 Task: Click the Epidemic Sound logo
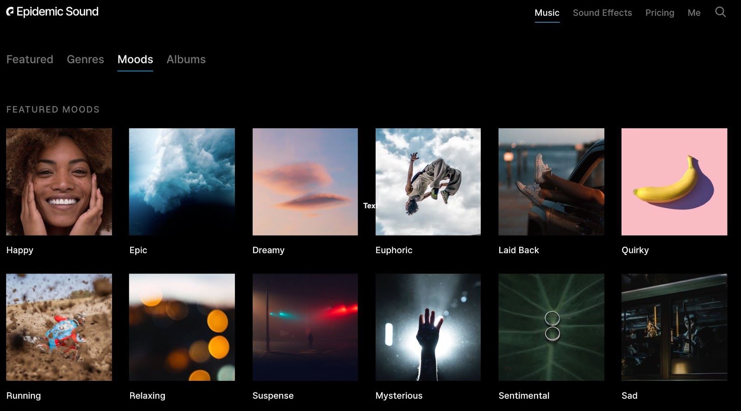pyautogui.click(x=52, y=12)
